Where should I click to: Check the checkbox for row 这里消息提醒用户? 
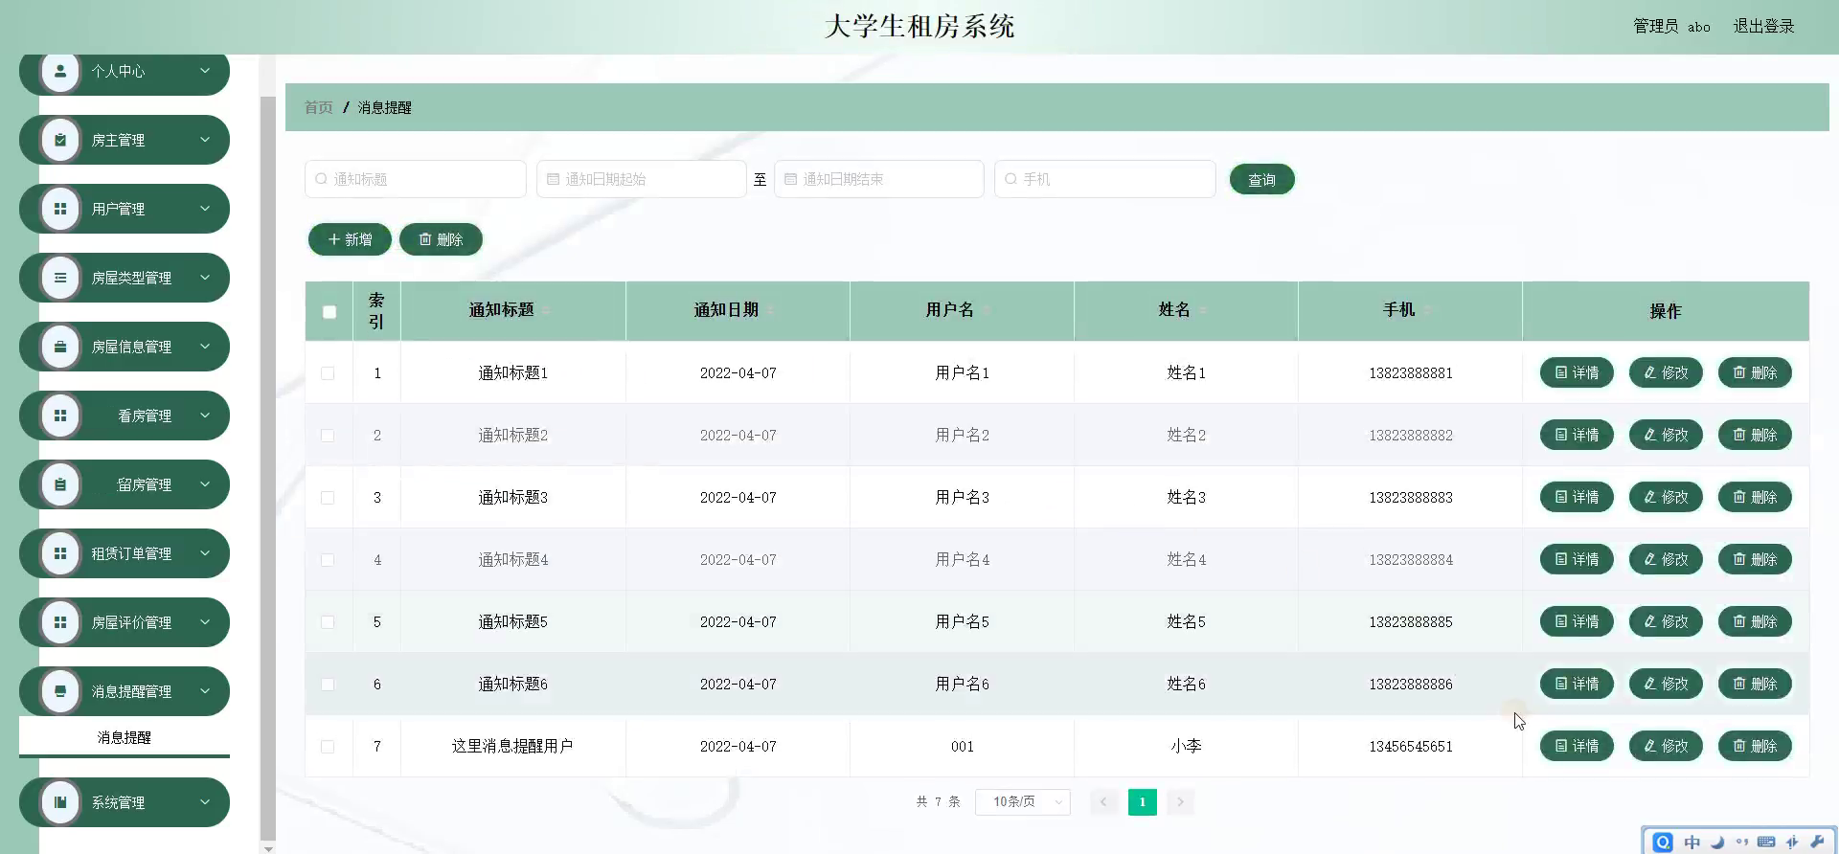(328, 747)
